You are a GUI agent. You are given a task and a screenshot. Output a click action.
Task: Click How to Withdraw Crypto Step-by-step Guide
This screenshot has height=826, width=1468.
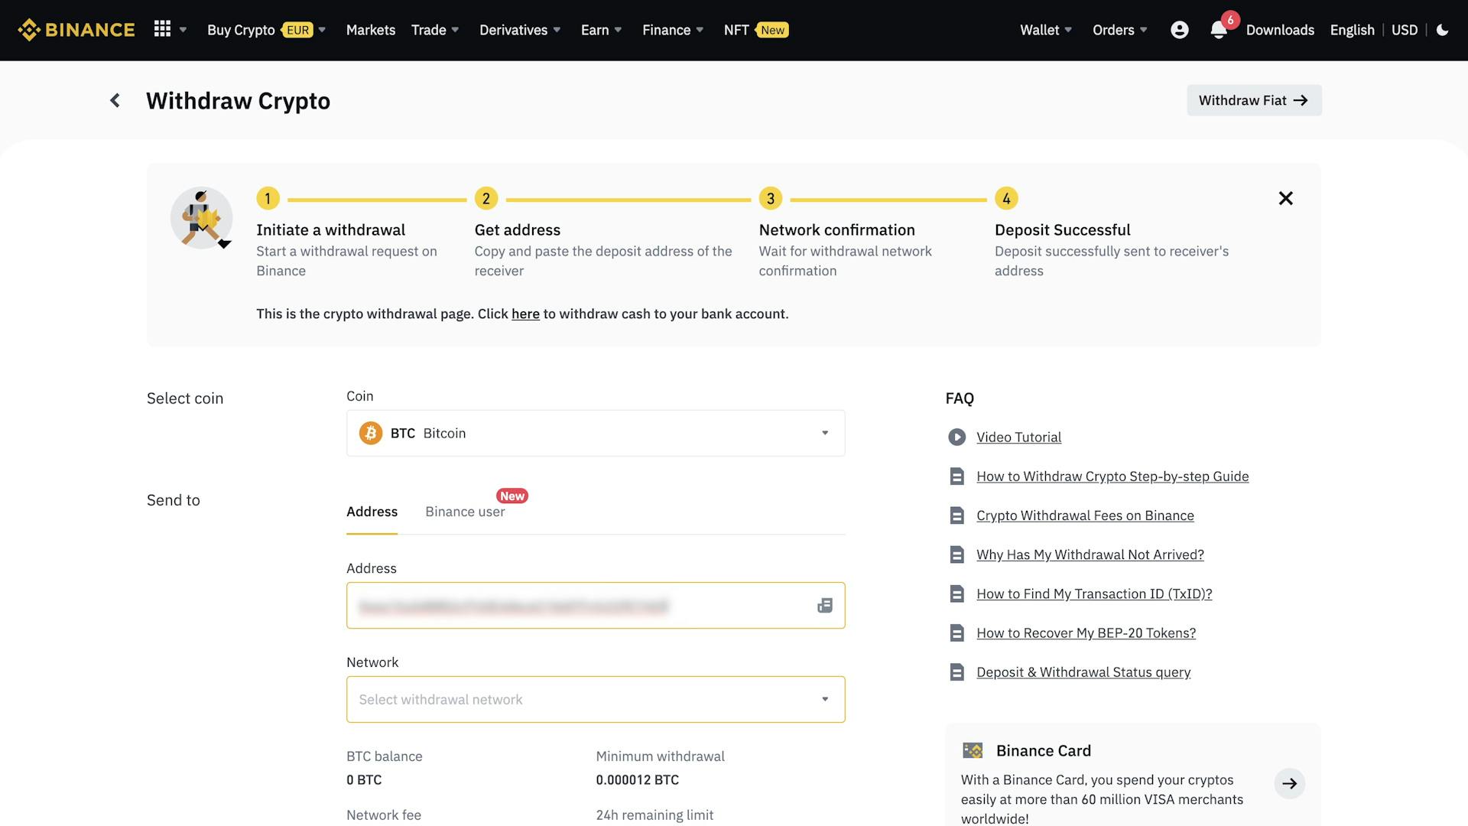[x=1112, y=476]
